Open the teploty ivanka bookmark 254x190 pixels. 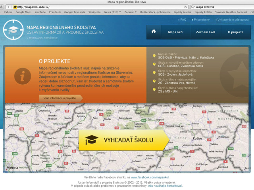[x=183, y=12]
